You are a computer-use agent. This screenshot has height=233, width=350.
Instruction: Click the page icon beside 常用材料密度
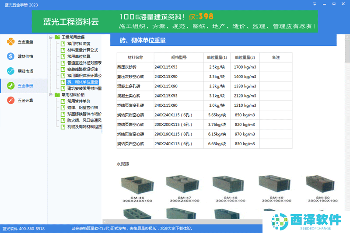tap(63, 44)
